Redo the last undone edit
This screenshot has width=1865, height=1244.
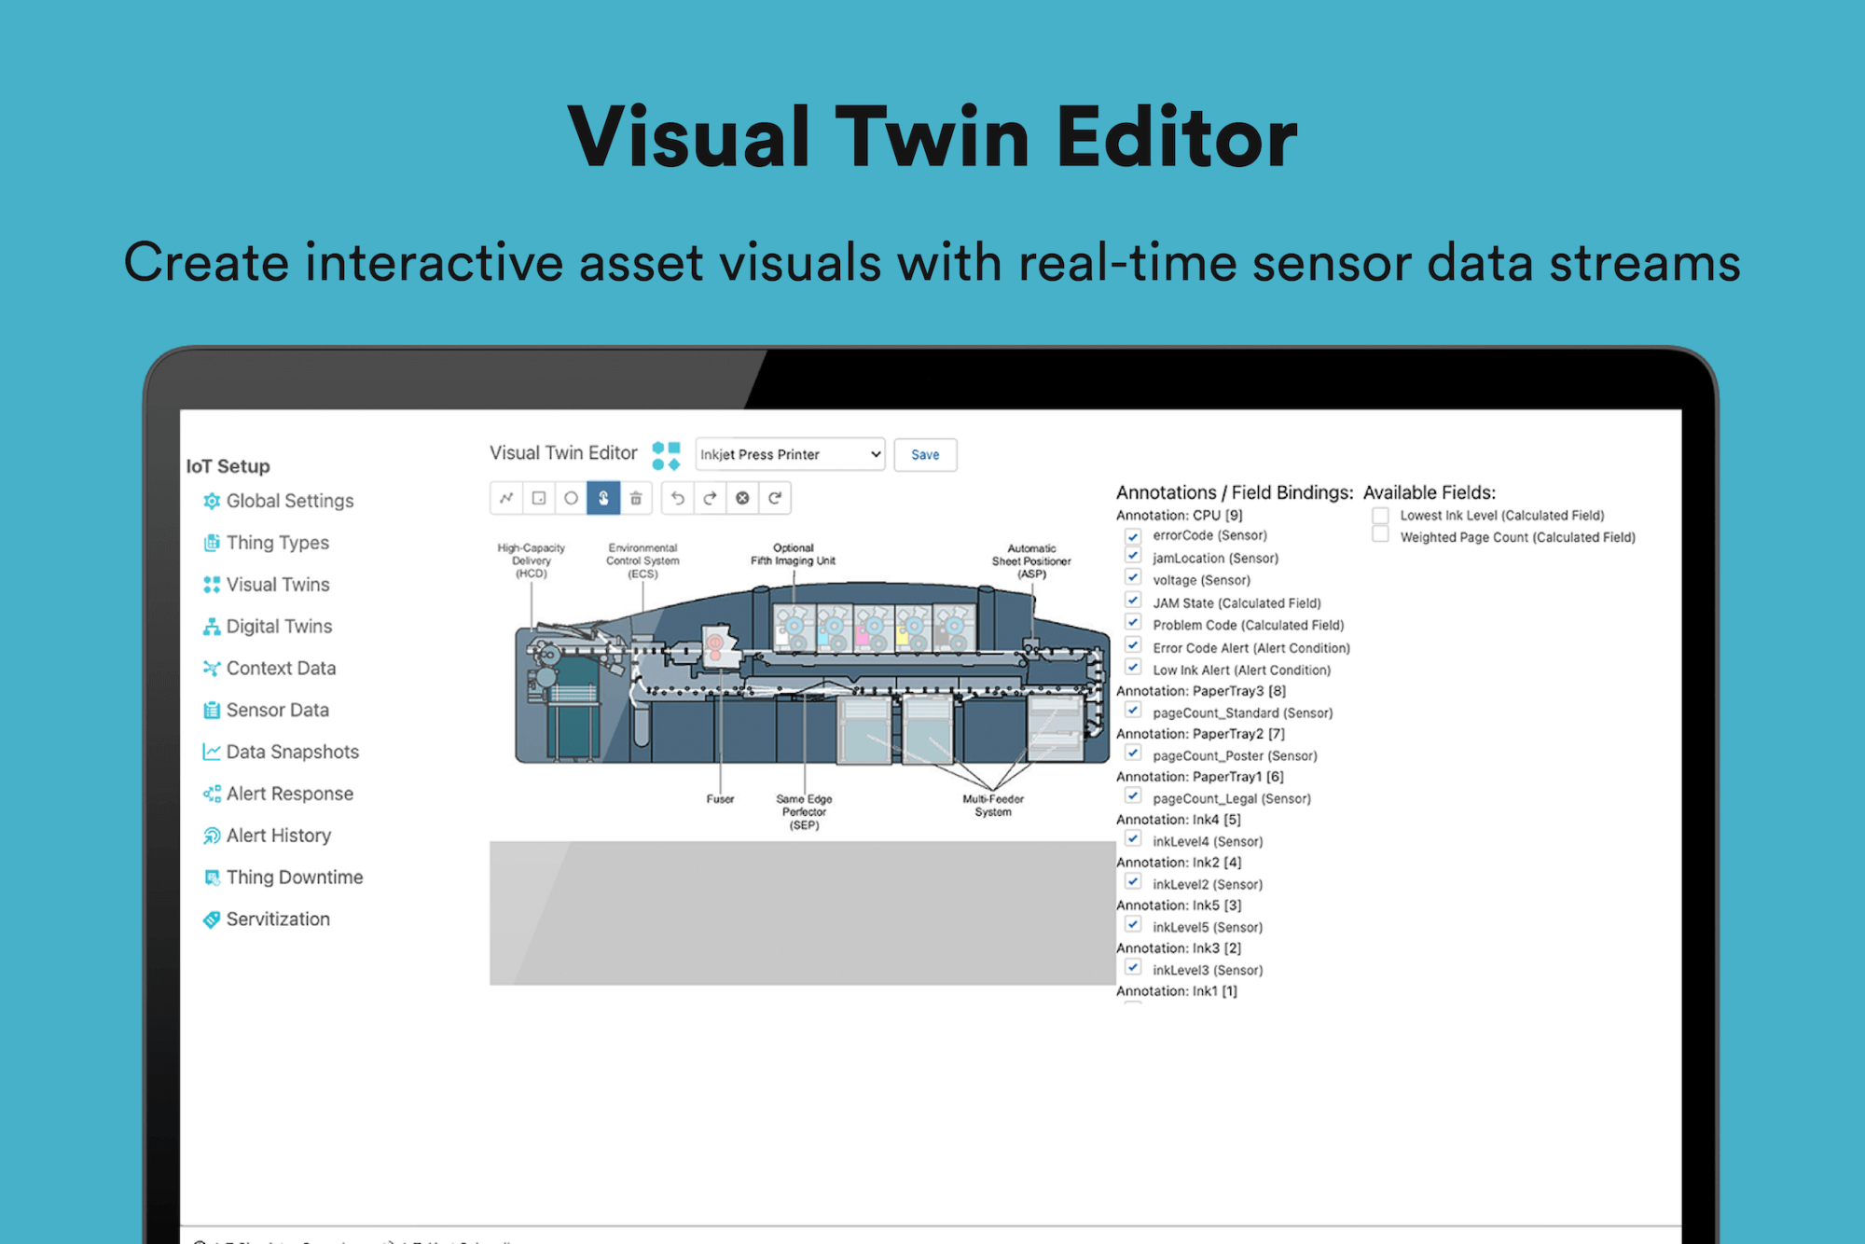(710, 498)
